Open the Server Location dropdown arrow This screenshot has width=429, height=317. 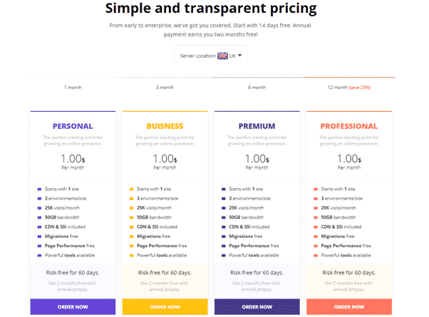241,56
